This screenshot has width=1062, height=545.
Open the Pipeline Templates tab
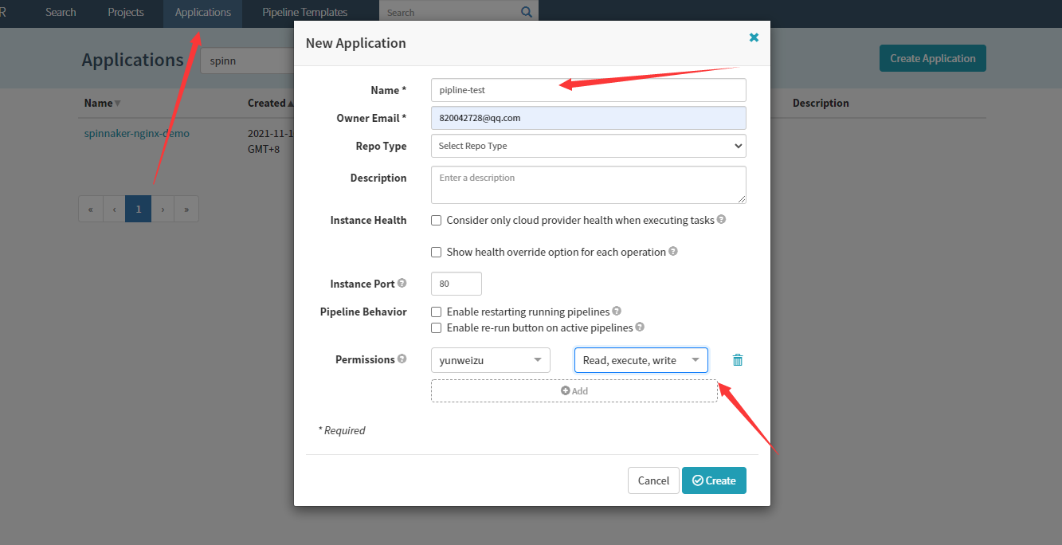pos(304,12)
